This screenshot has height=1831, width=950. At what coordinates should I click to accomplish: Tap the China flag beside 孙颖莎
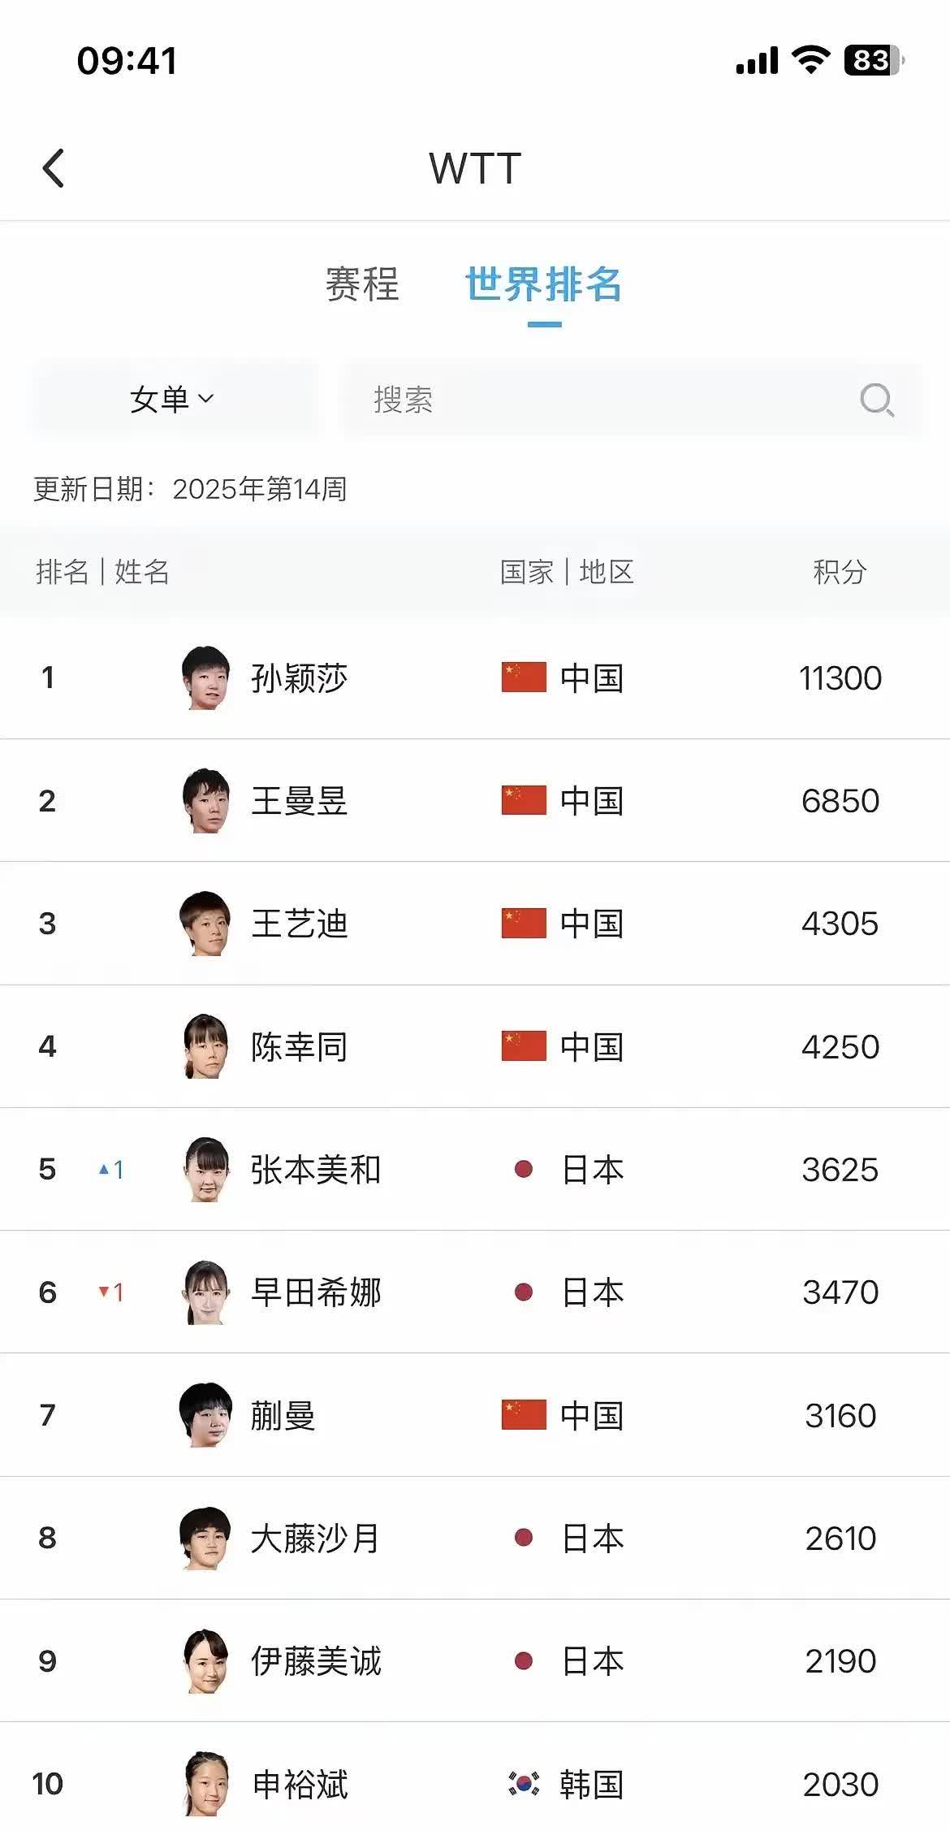click(524, 677)
